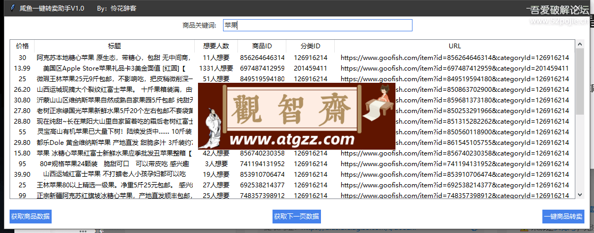Click product ID 748357398912 cell
Viewport: 594px width, 233px height.
pyautogui.click(x=262, y=195)
